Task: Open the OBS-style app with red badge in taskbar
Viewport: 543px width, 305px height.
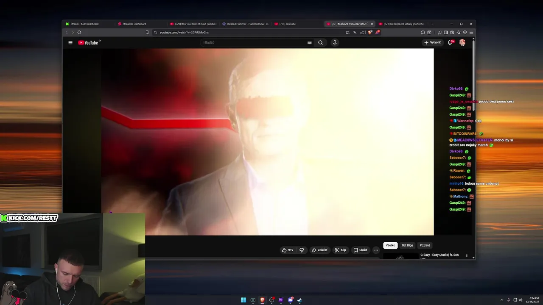Action: tap(271, 300)
